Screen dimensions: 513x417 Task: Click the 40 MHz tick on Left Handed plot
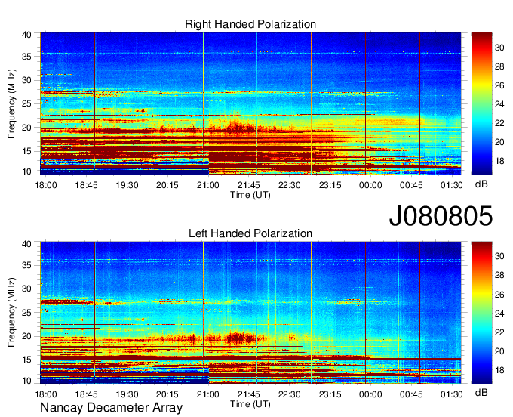point(27,244)
